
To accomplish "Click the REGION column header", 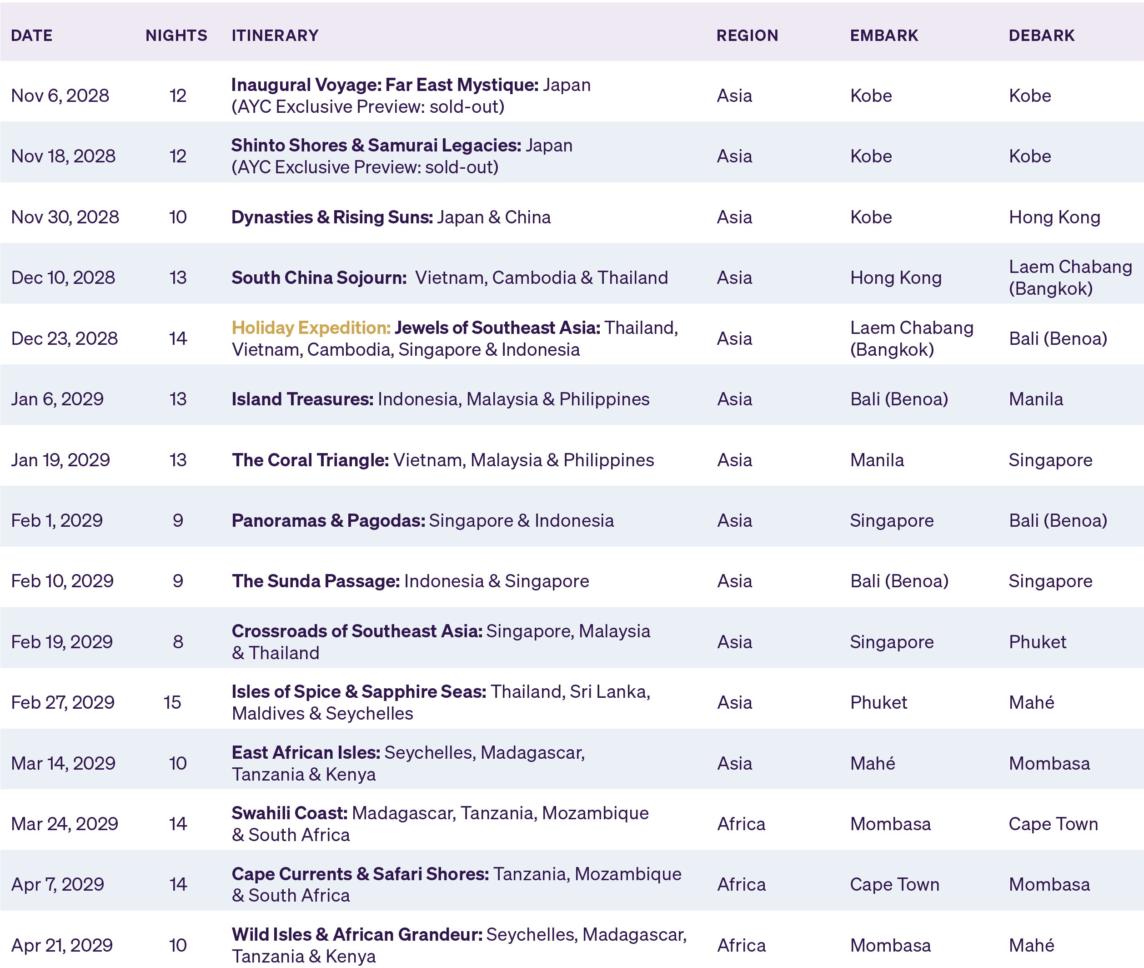I will point(747,35).
